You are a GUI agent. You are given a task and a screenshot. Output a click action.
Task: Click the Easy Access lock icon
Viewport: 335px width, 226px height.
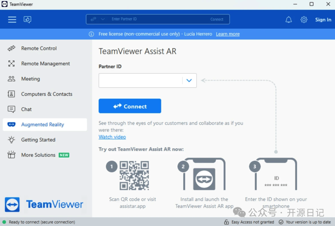click(226, 222)
